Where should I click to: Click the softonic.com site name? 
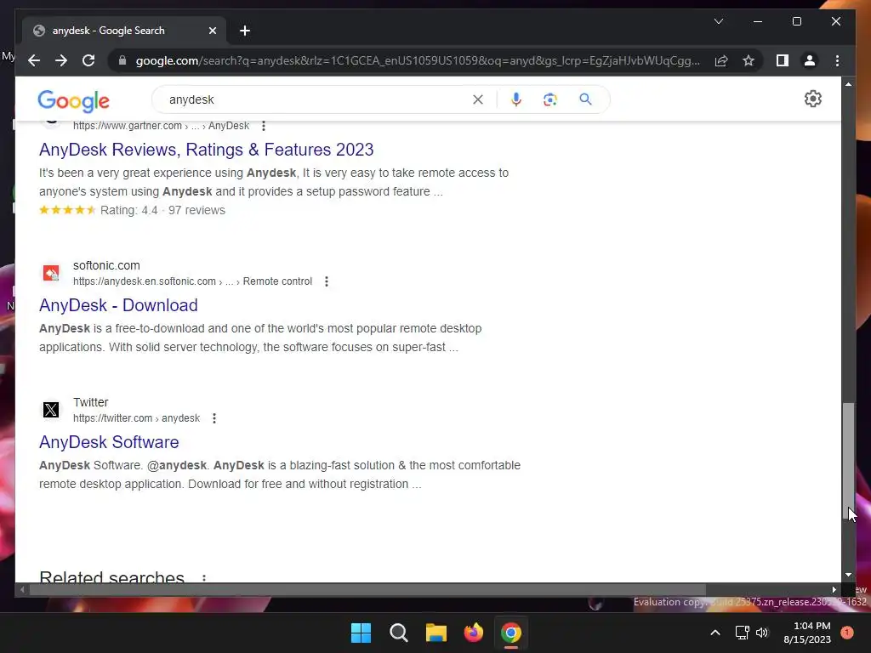point(106,265)
